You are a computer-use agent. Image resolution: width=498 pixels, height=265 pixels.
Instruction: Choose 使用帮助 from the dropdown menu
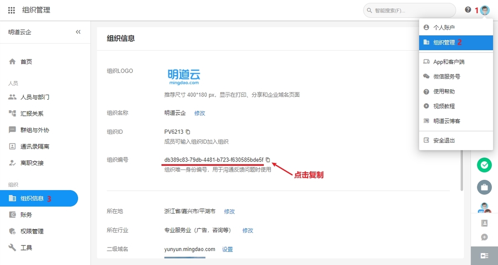[x=456, y=91]
